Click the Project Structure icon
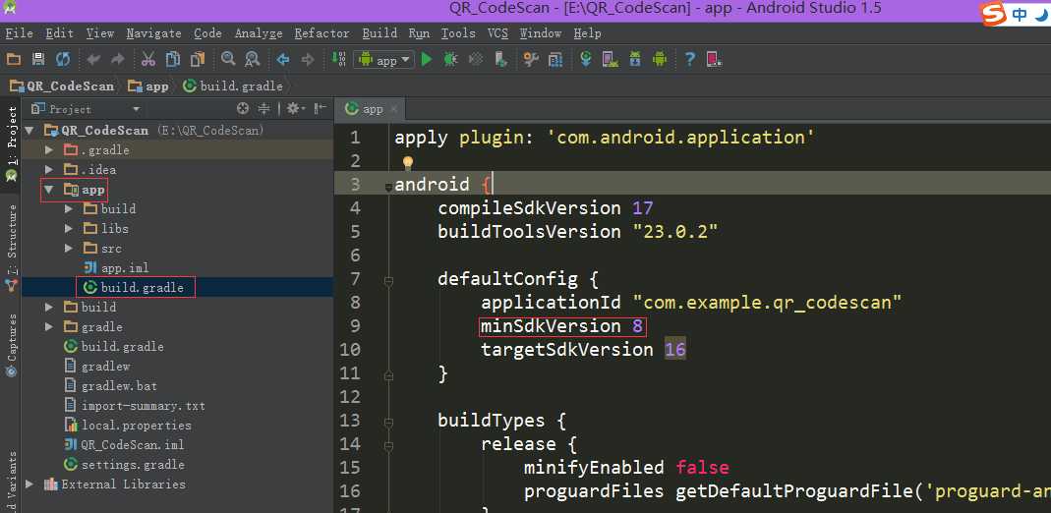This screenshot has width=1051, height=513. 555,60
